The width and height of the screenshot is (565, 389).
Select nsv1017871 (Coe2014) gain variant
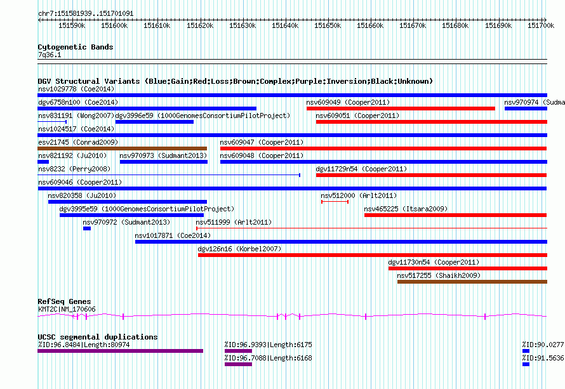[x=341, y=242]
